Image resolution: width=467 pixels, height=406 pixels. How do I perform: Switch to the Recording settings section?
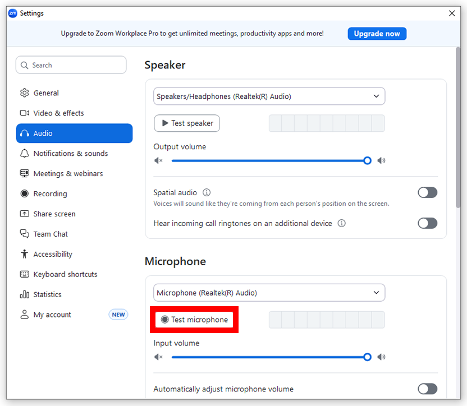24,193
